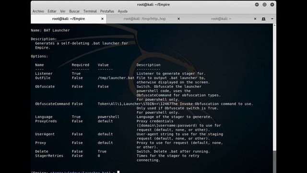The height and width of the screenshot is (173, 307).
Task: Switch to root@kali: ~/Empire tab
Action: (68, 19)
